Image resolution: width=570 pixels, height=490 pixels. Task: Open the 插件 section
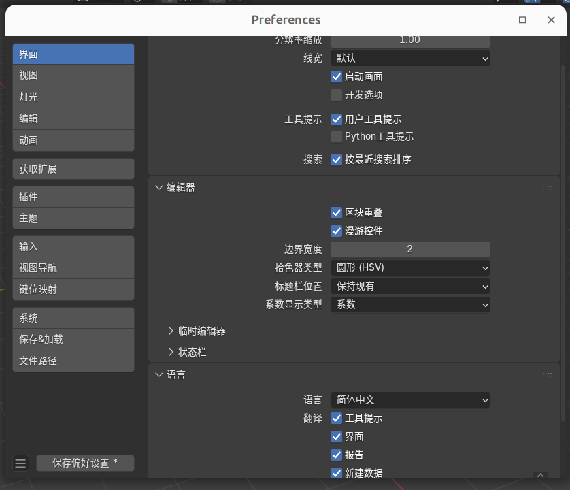click(73, 197)
